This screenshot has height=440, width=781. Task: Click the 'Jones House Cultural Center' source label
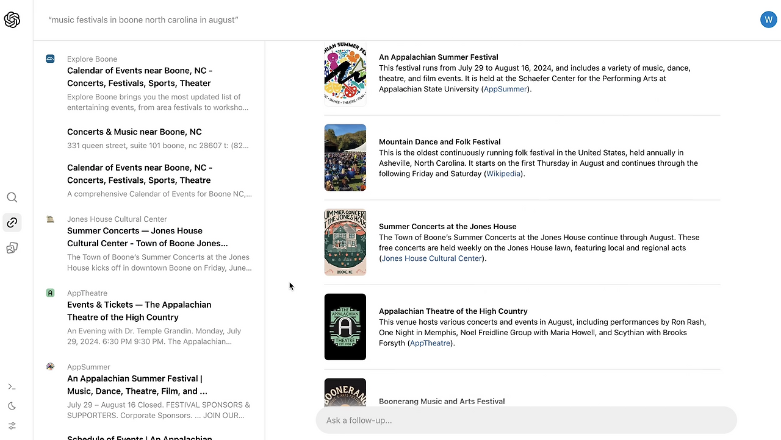click(x=117, y=219)
